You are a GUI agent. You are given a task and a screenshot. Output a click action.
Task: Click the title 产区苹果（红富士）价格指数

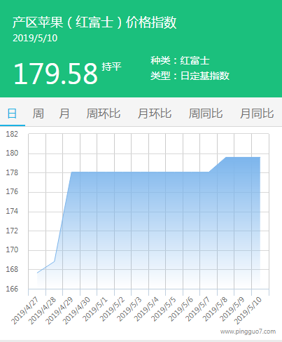[94, 22]
